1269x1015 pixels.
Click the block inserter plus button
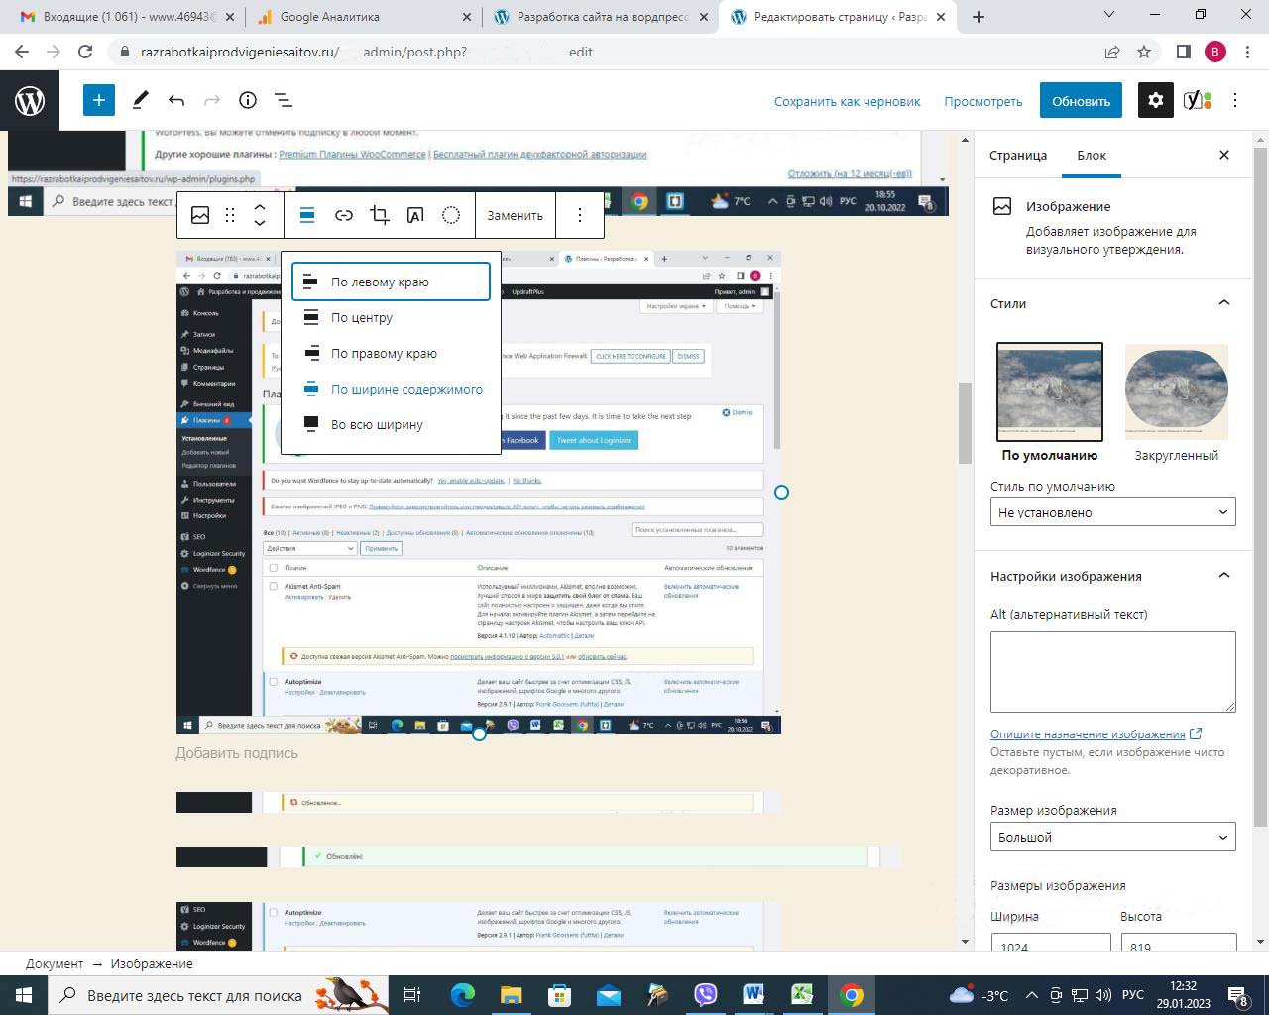pos(99,100)
